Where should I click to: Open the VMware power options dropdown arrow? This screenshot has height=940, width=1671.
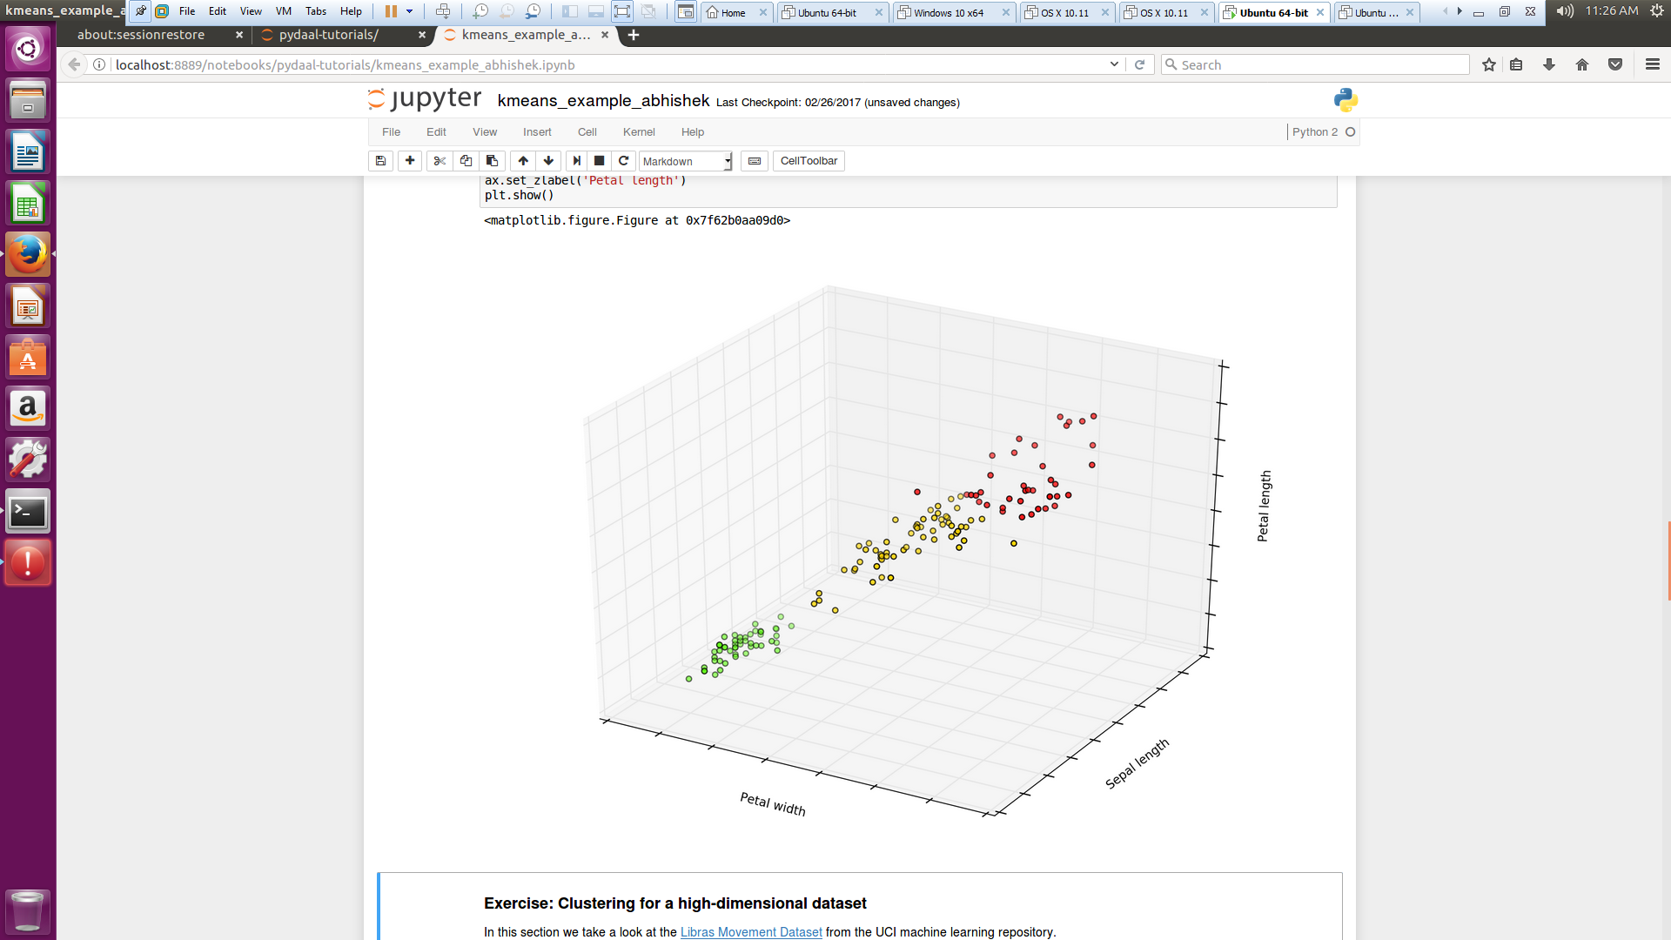tap(410, 12)
